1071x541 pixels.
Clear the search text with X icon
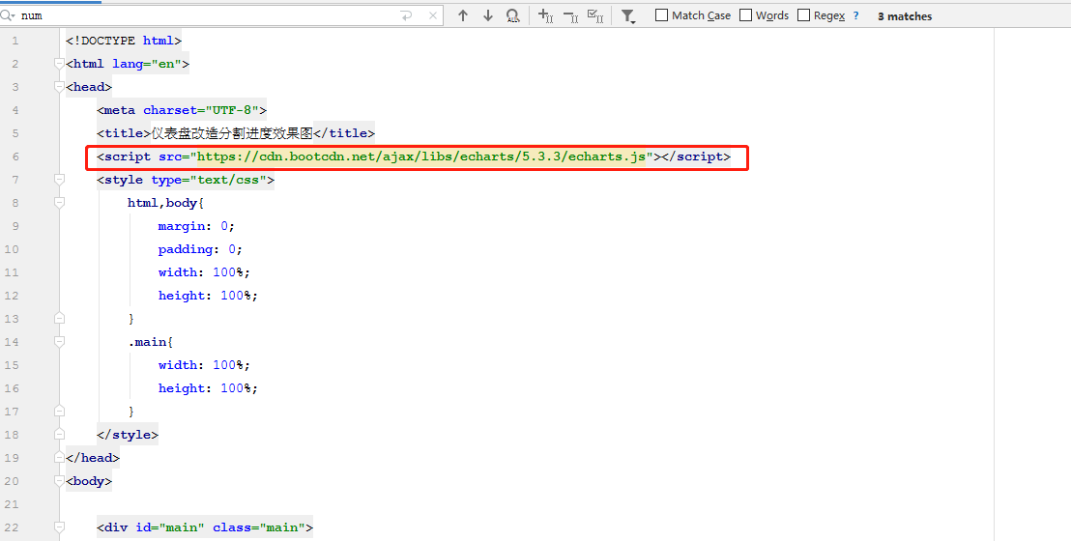pyautogui.click(x=433, y=15)
